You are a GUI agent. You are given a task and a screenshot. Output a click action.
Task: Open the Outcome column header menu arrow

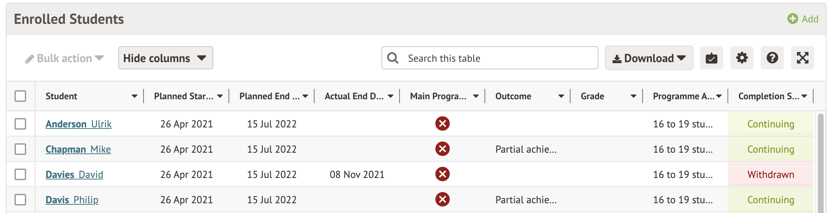(561, 96)
